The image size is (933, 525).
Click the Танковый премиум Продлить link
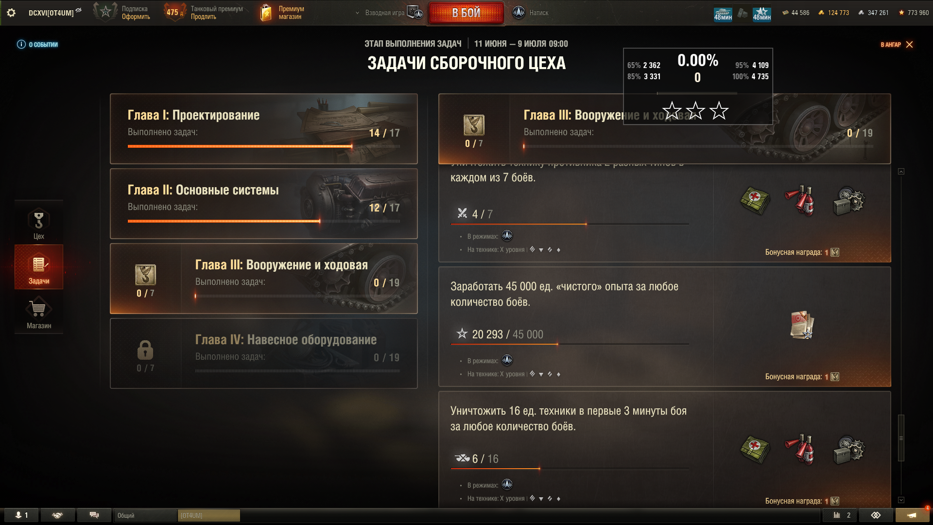[204, 17]
